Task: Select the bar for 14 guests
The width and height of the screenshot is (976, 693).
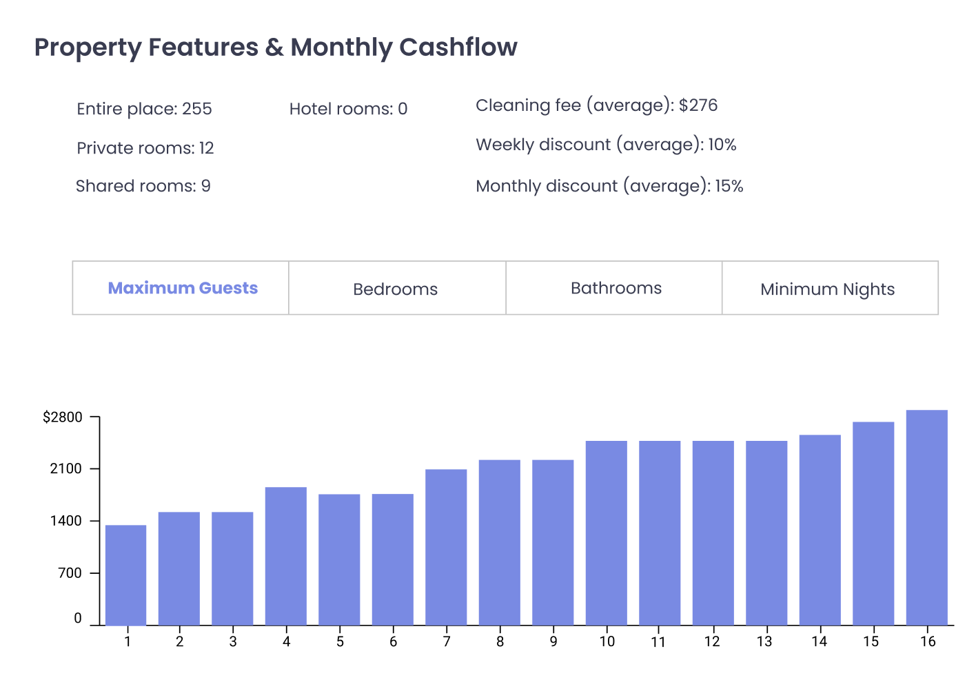Action: 820,530
